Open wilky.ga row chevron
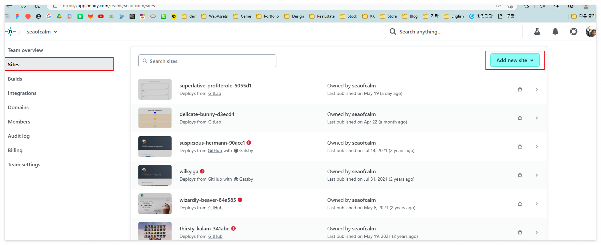Screen dimensions: 601x245 [537, 175]
